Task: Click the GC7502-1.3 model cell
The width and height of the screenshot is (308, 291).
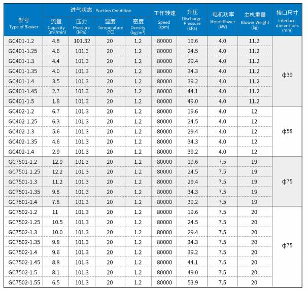Action: (23, 232)
